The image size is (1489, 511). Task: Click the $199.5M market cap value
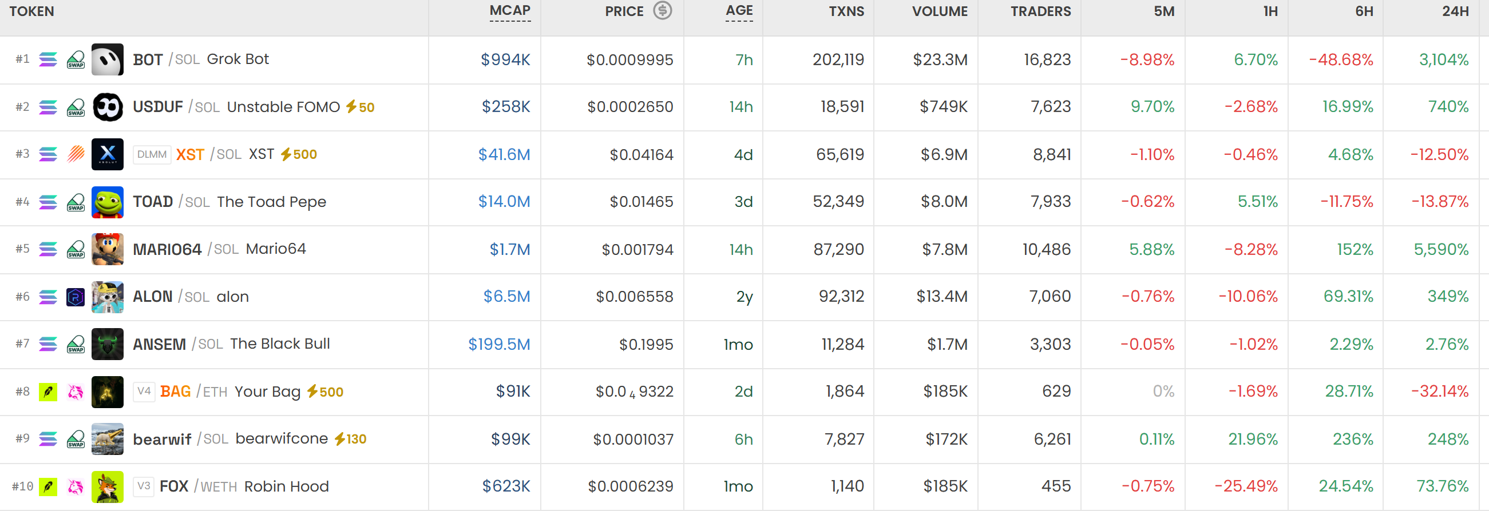499,344
